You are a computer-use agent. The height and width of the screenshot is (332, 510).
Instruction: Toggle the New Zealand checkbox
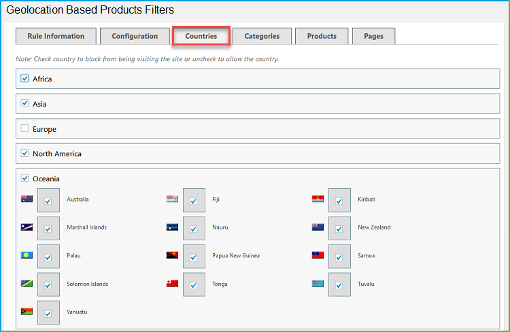[339, 228]
